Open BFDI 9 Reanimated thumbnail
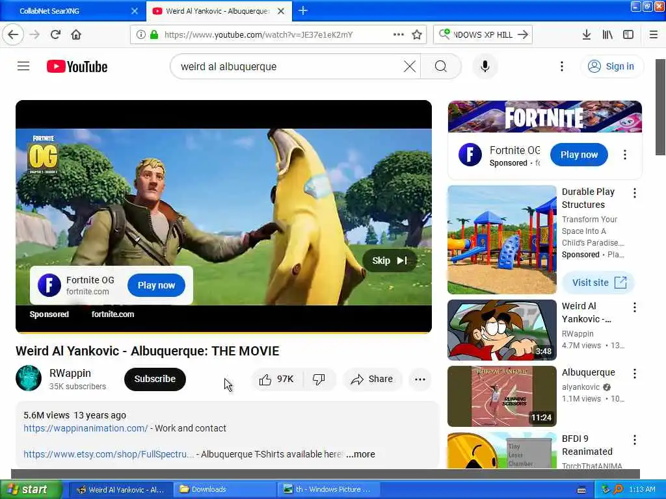This screenshot has height=499, width=666. pyautogui.click(x=502, y=450)
